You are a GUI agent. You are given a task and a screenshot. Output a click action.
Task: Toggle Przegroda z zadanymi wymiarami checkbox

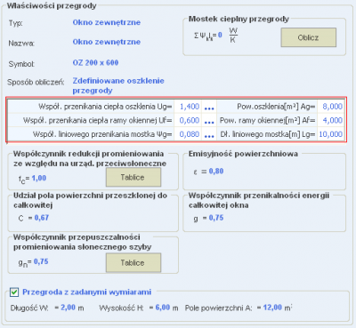pyautogui.click(x=14, y=292)
